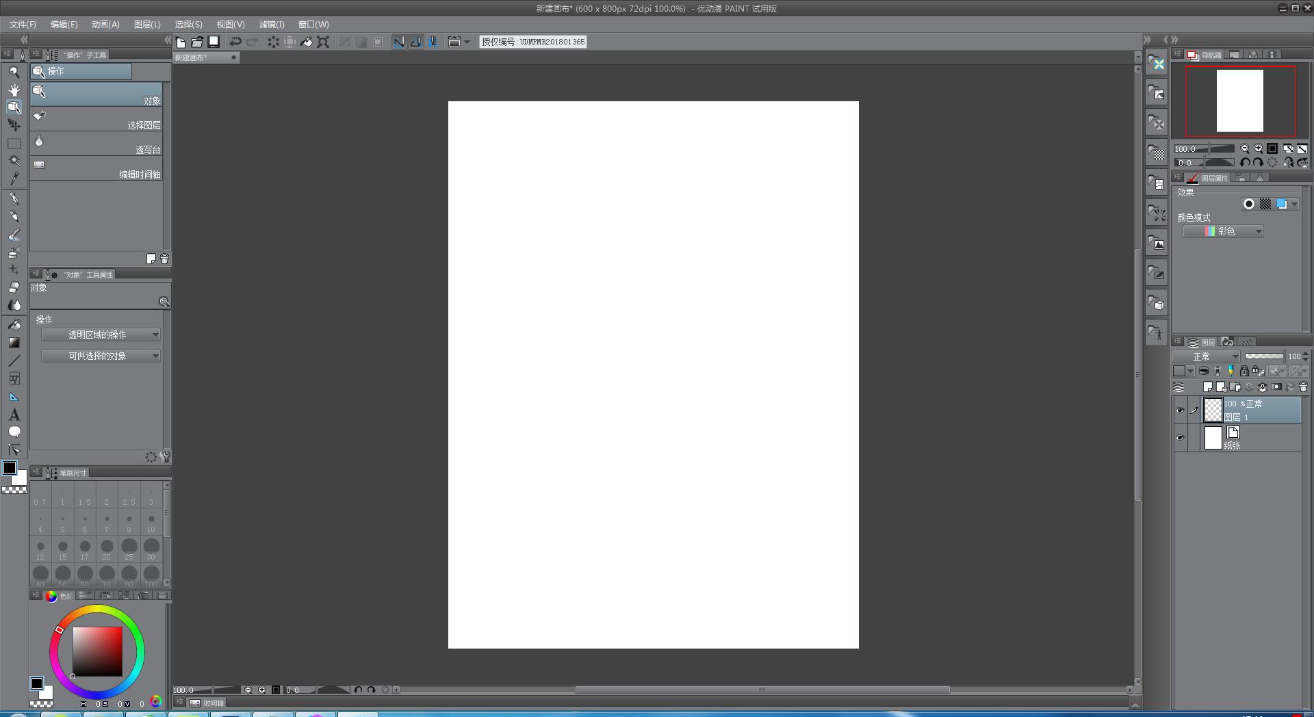Toggle visibility of the 纸张 layer

click(1180, 438)
